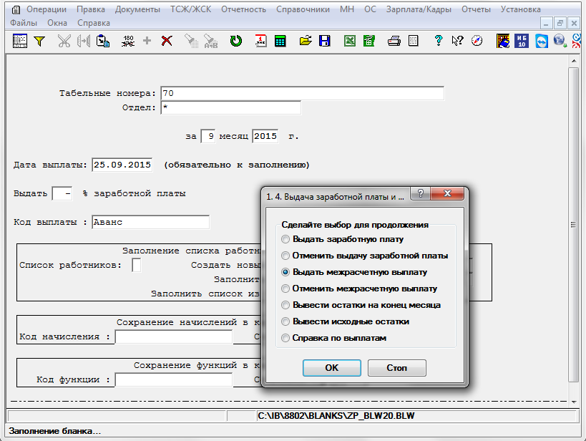
Task: Select 'Вывести остатки на конец месяца' option
Action: pos(286,305)
